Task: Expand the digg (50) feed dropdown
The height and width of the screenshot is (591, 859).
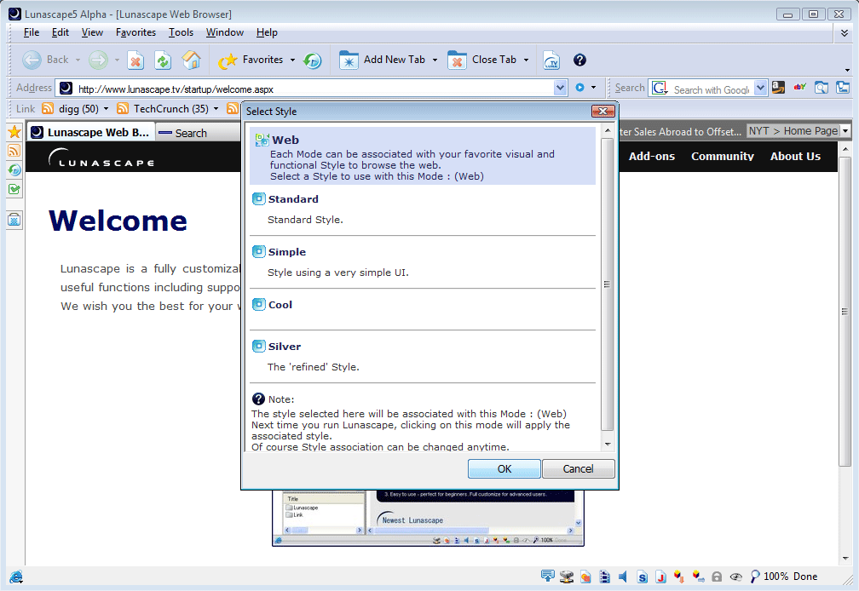Action: pyautogui.click(x=107, y=109)
